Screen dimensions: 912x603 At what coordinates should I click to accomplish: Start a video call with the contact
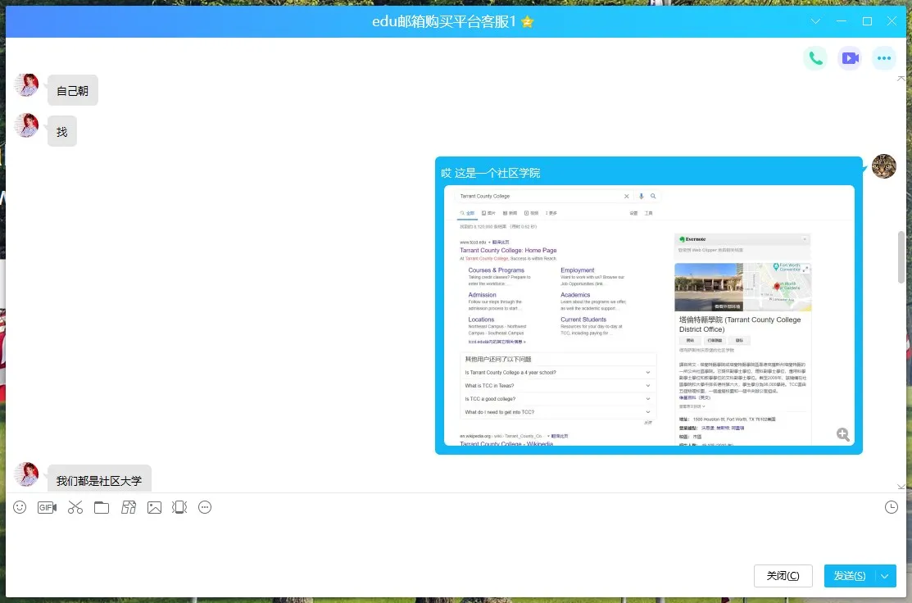pos(850,58)
